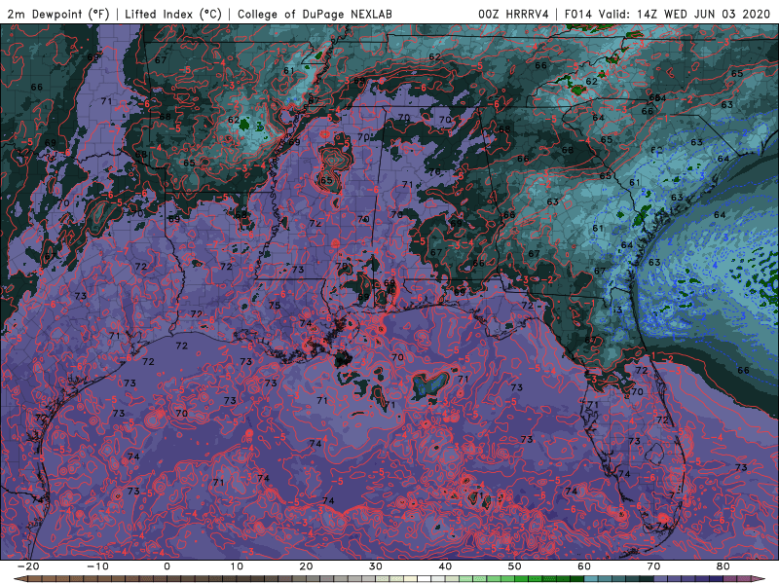
Task: Click the '60' color scale label
Action: tap(584, 566)
